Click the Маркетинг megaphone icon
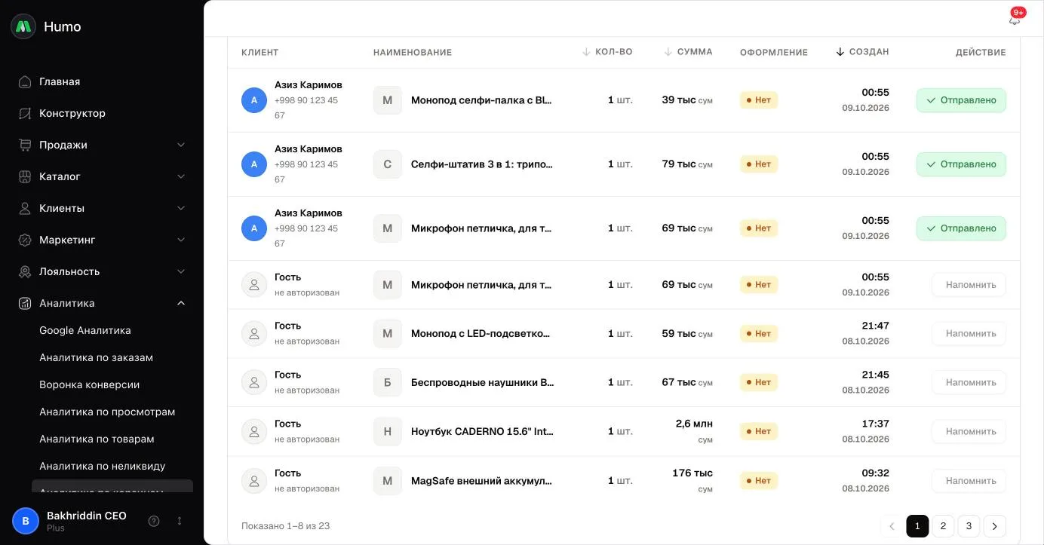This screenshot has width=1044, height=545. click(25, 240)
